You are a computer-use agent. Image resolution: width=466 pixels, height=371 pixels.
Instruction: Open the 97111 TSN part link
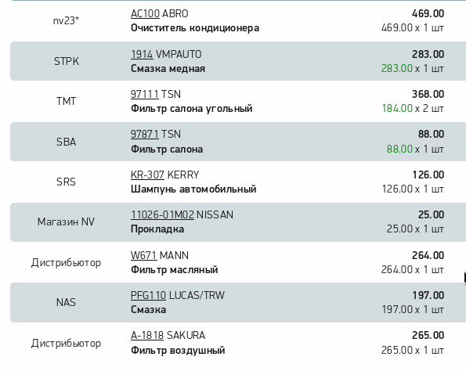[x=145, y=94]
